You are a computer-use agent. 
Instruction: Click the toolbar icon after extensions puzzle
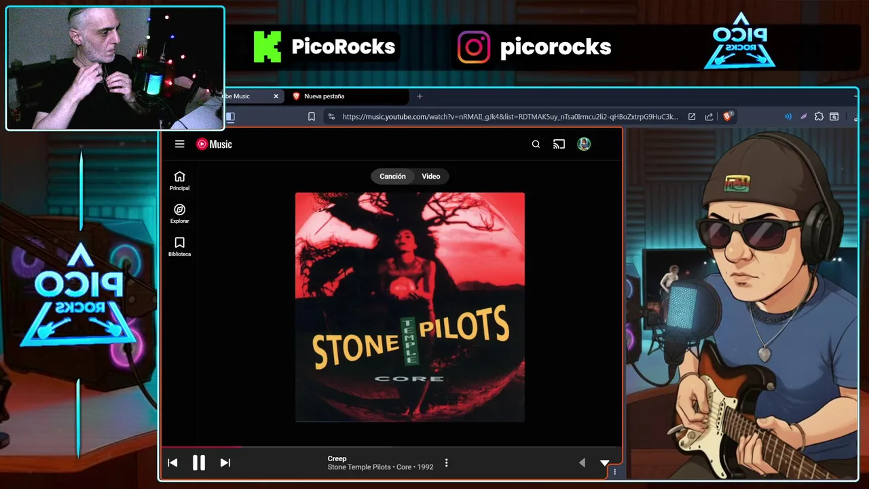pos(834,117)
